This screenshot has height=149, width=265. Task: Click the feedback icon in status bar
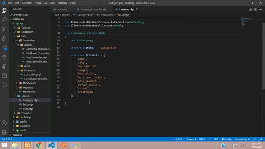[255, 139]
